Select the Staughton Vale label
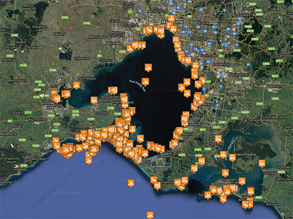This screenshot has width=293, height=219. point(39,28)
